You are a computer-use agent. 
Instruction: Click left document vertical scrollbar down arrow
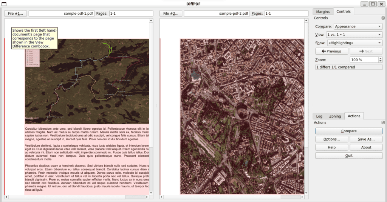[x=151, y=193]
